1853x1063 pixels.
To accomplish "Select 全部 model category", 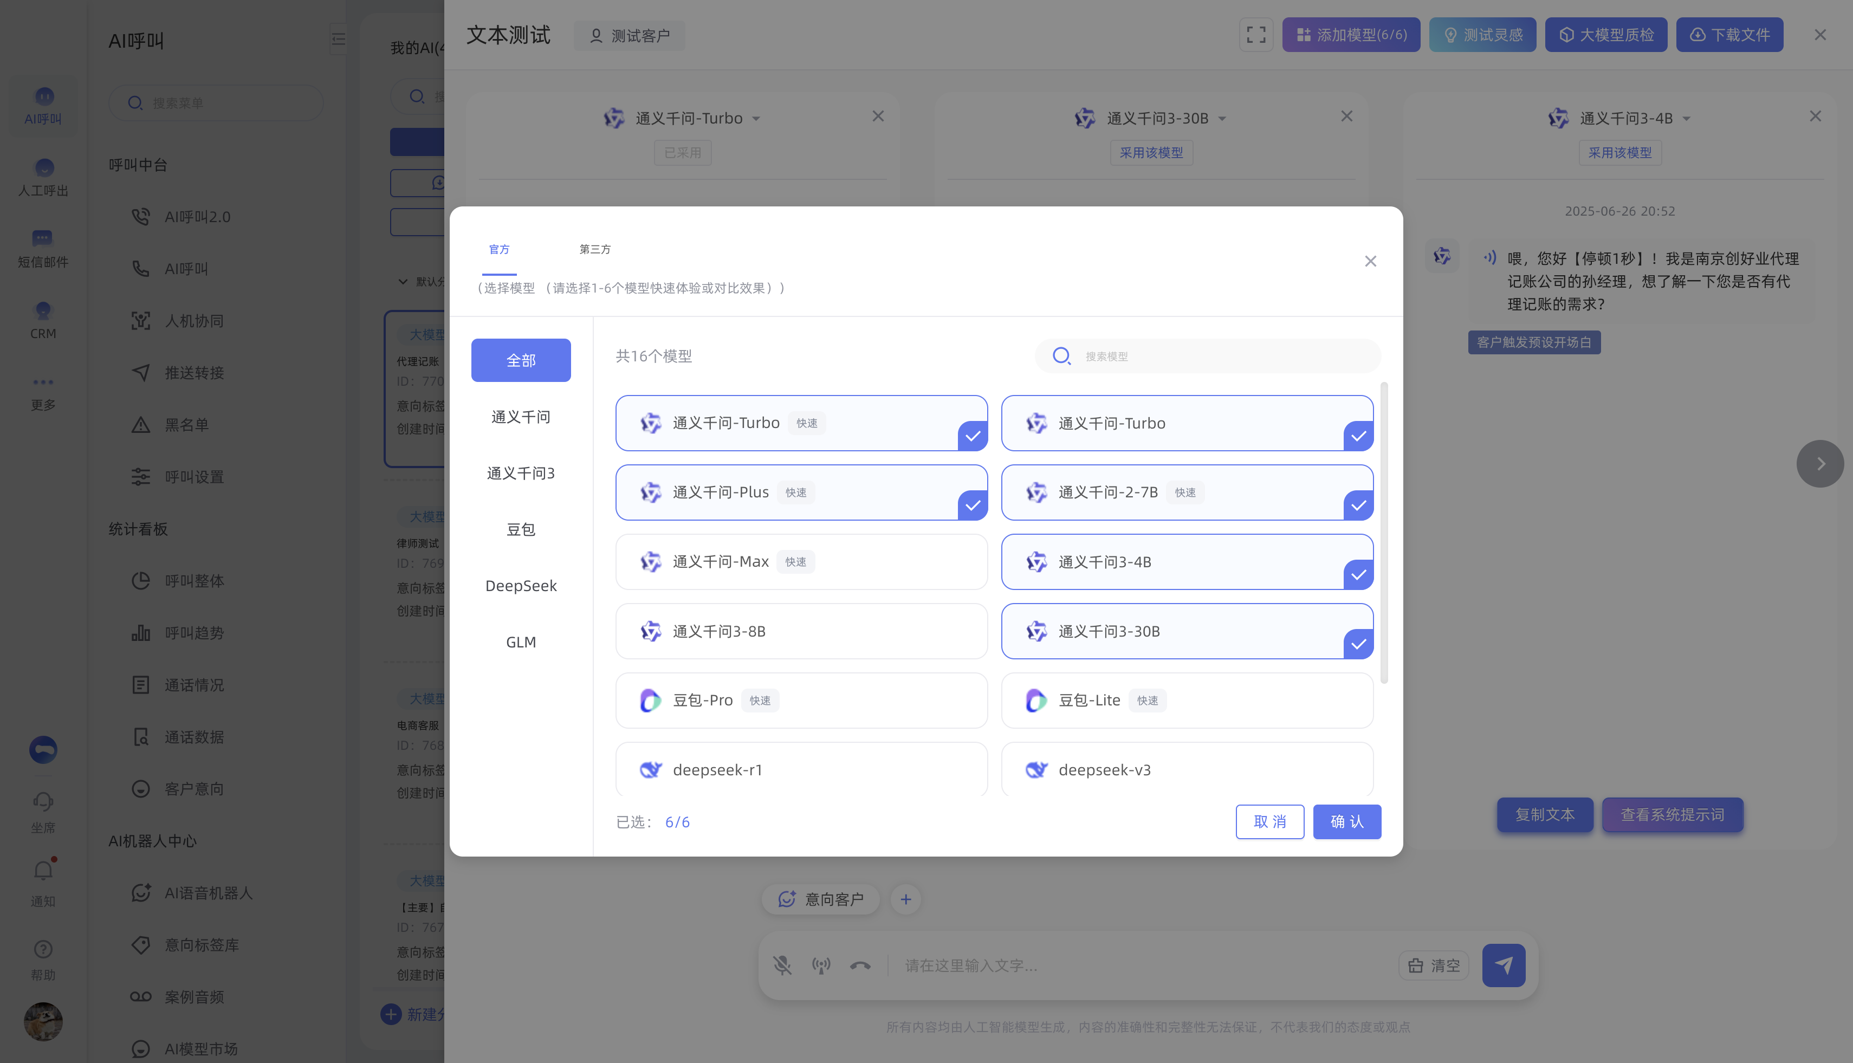I will (521, 360).
